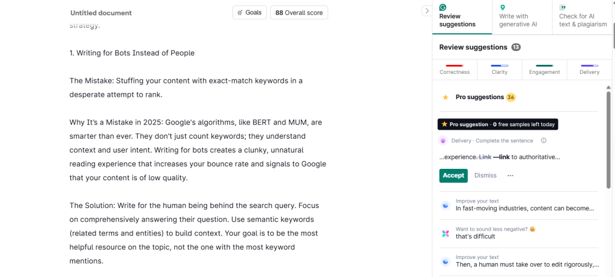Screen dimensions: 615x277
Task: Dismiss the Complete the sentence suggestion
Action: tap(485, 175)
